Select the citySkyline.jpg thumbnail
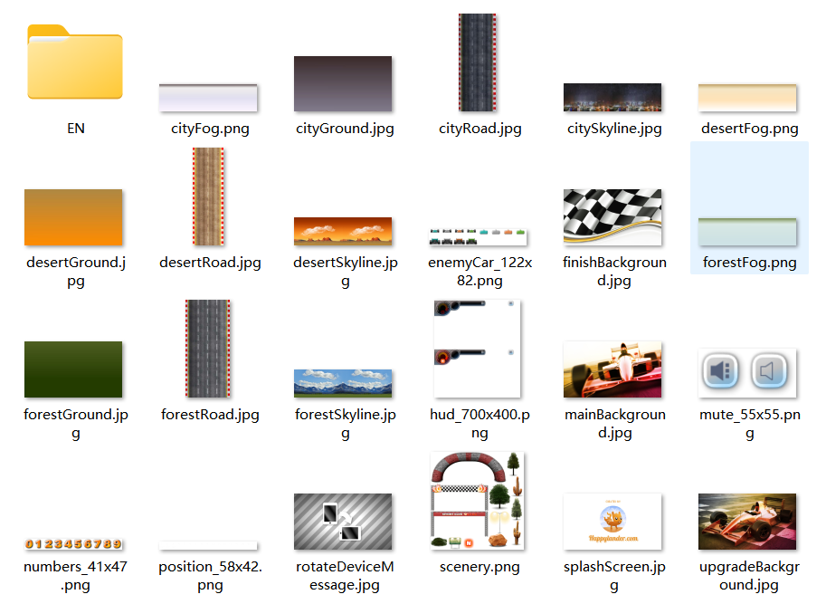Viewport: 826px width, 604px height. (x=612, y=98)
